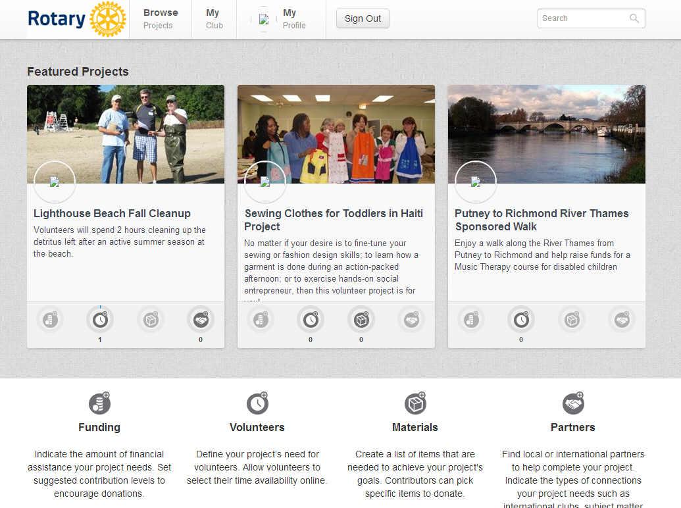Focus the Search input field

[x=591, y=18]
